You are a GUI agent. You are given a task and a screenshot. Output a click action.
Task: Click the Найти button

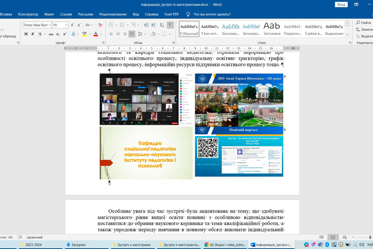(363, 22)
